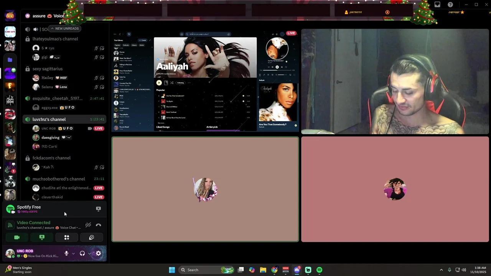Focus the green-outlined speaking participant tile
491x276 pixels.
click(205, 189)
